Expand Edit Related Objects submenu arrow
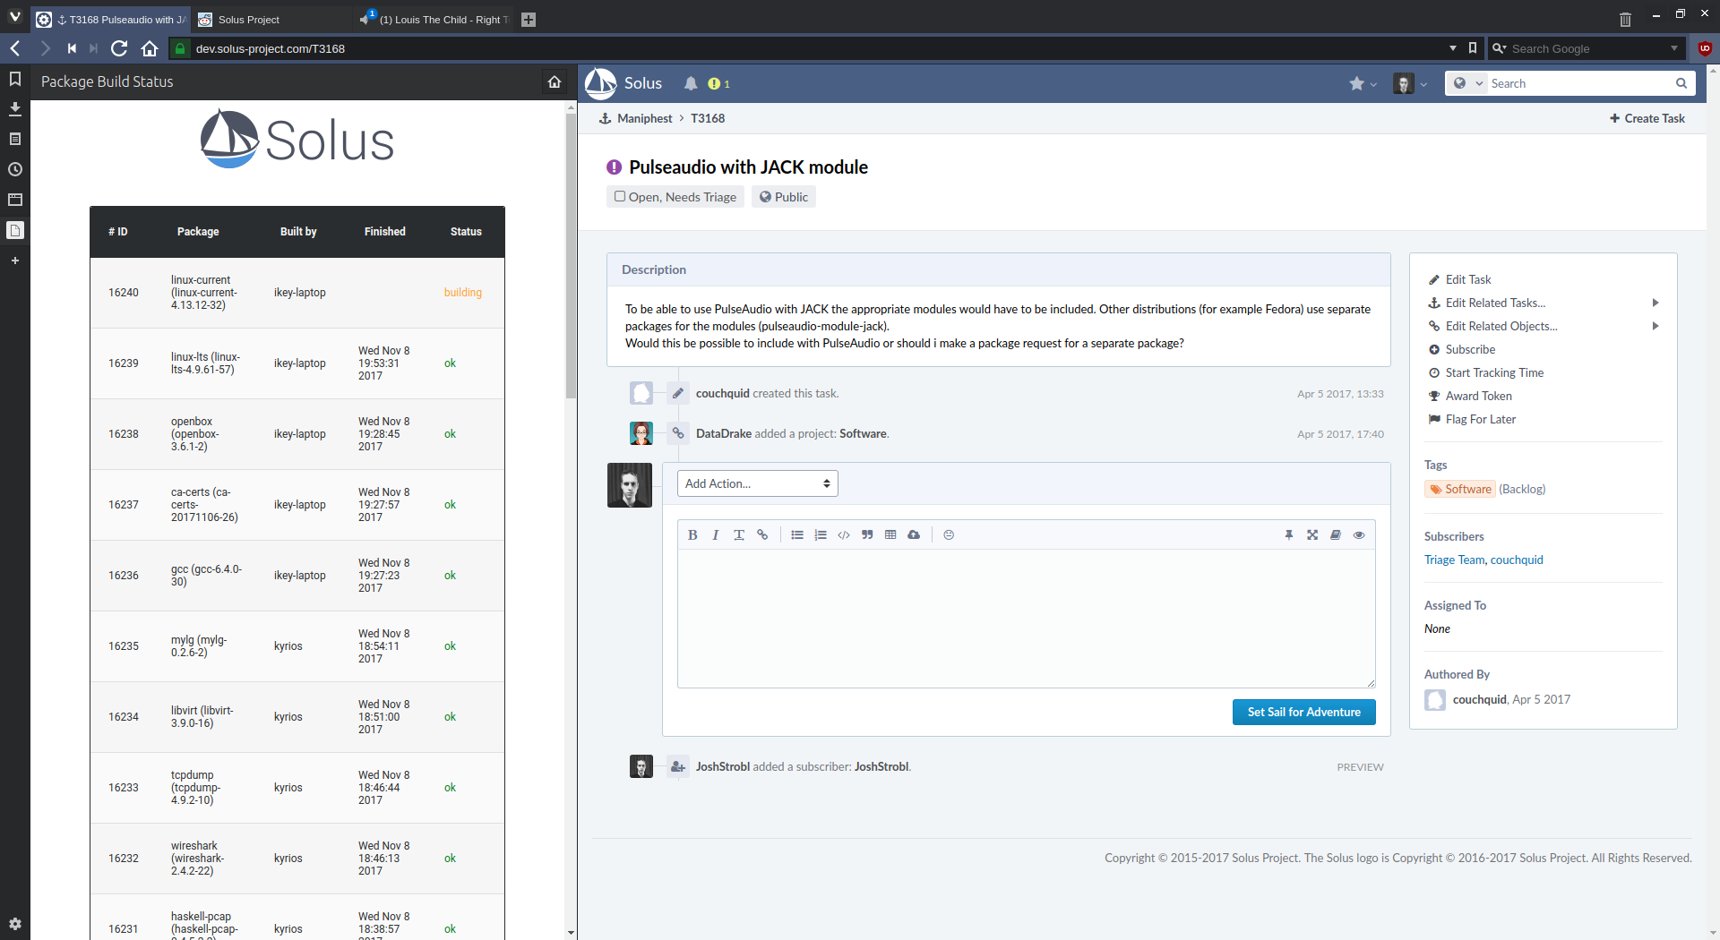The image size is (1720, 940). coord(1655,326)
